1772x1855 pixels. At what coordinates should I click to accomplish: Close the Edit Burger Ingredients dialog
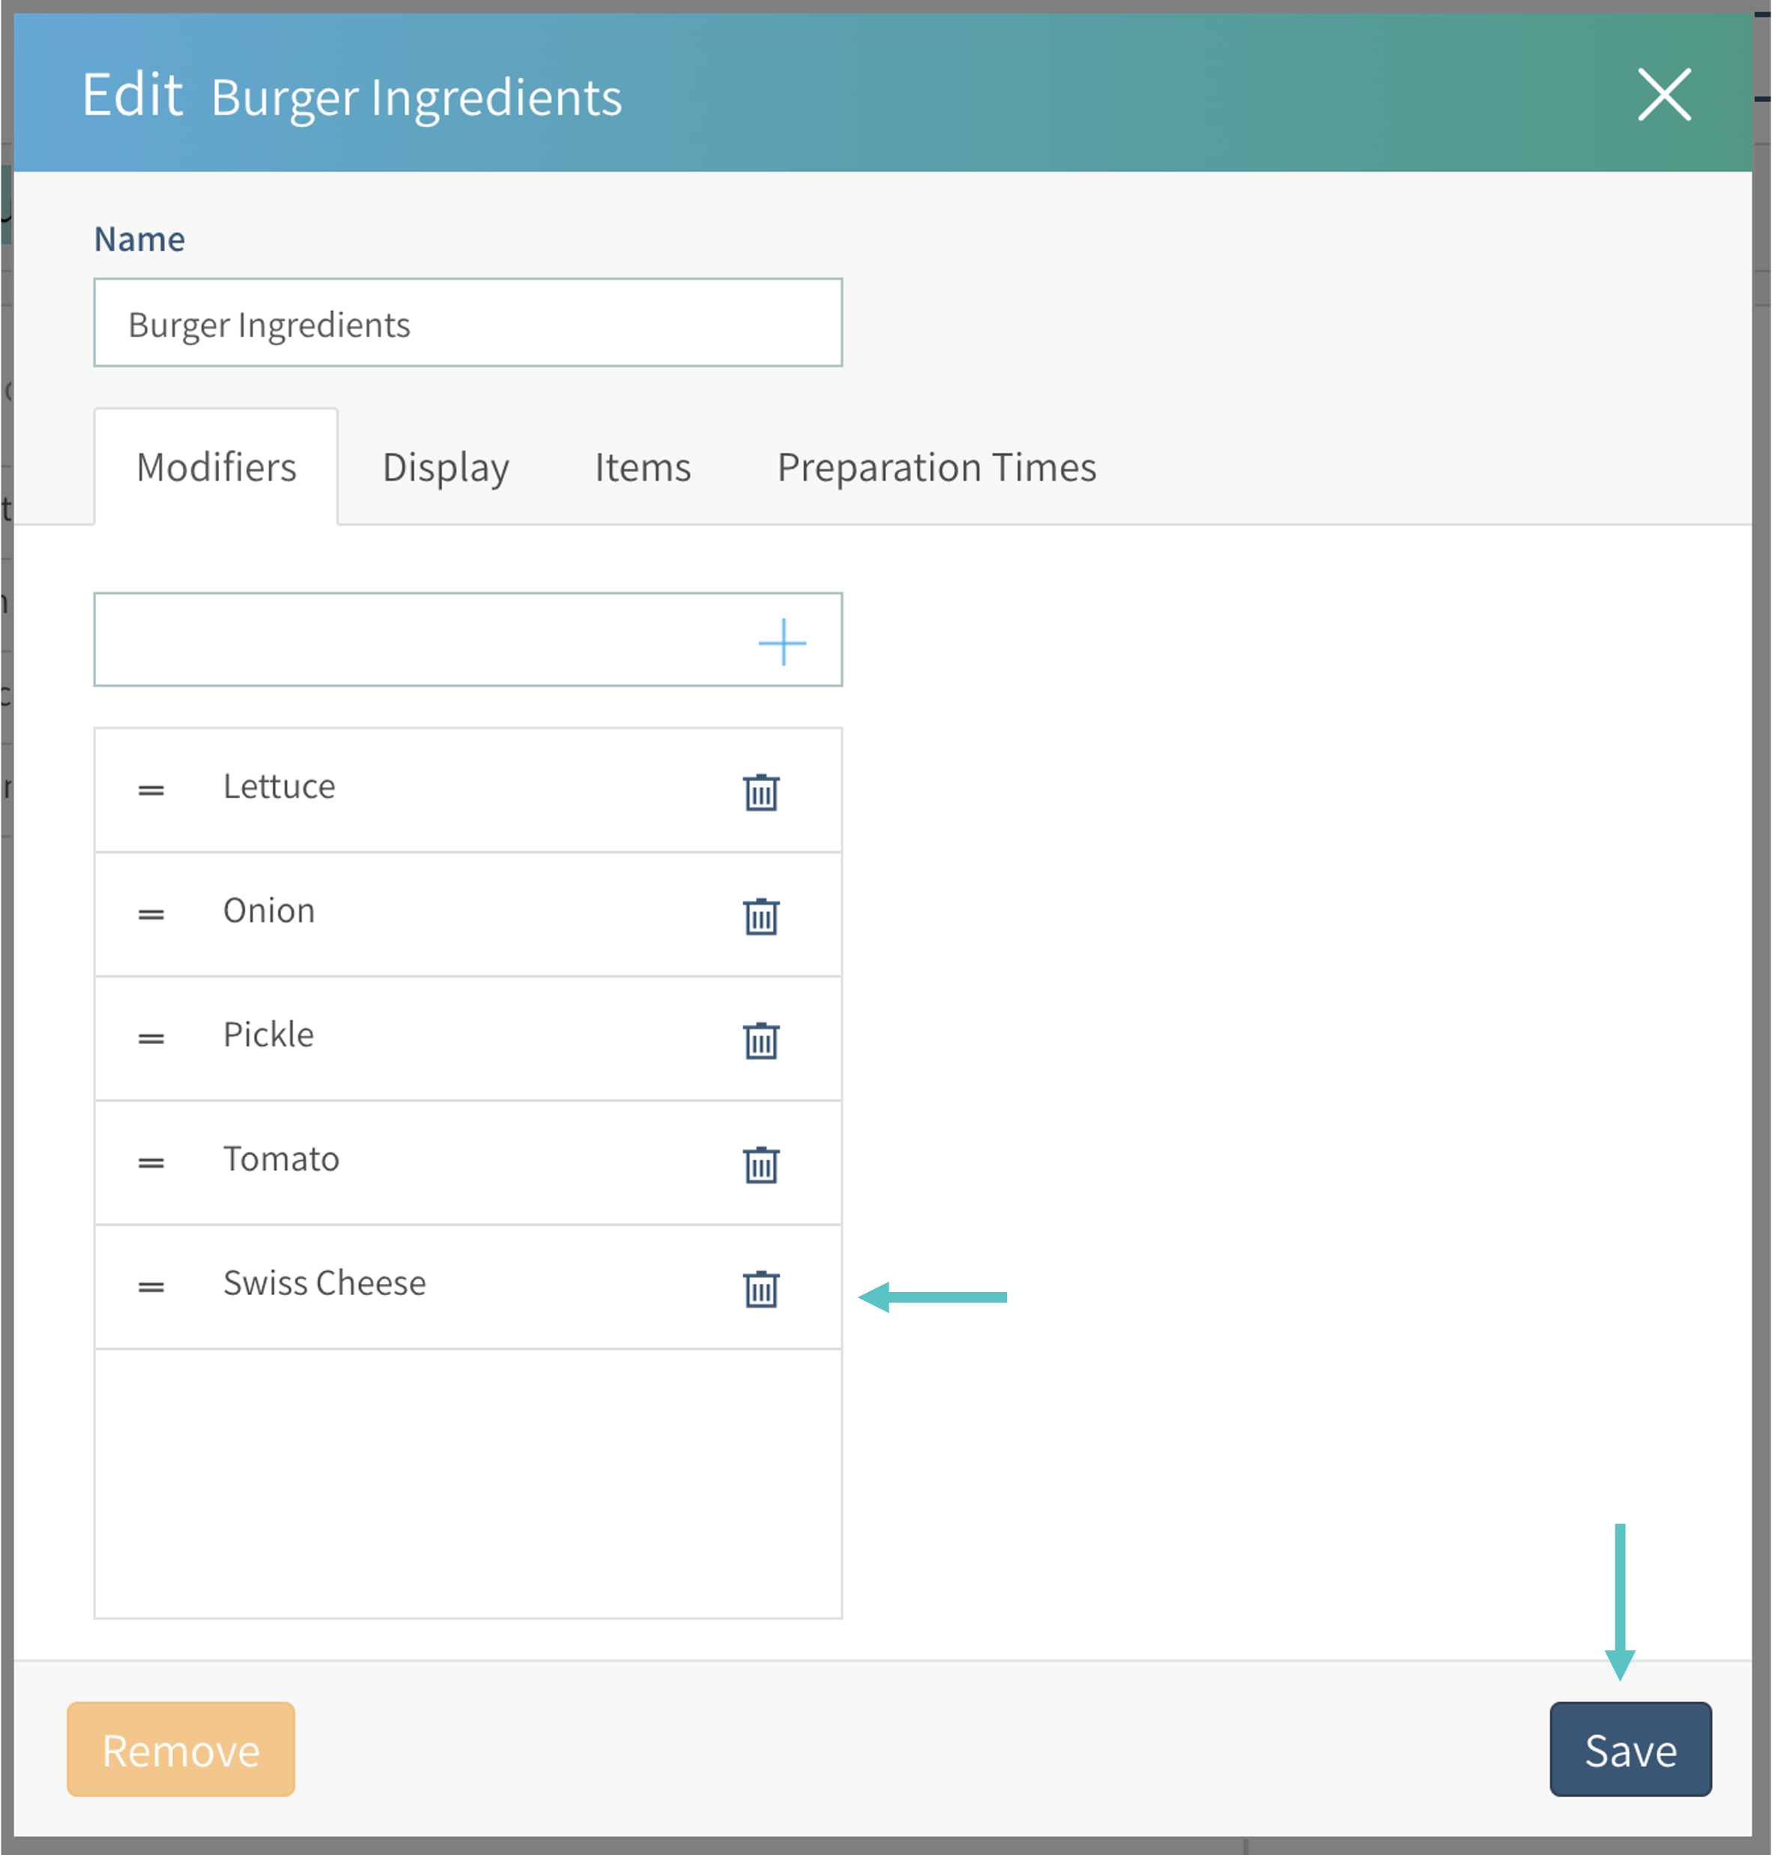coord(1663,94)
